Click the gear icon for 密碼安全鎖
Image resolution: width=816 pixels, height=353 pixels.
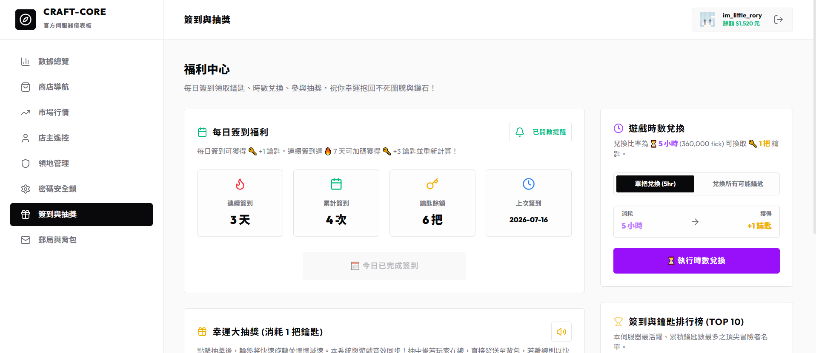[x=26, y=189]
